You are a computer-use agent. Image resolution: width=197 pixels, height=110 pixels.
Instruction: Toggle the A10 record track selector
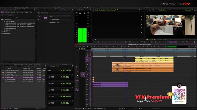click(87, 84)
